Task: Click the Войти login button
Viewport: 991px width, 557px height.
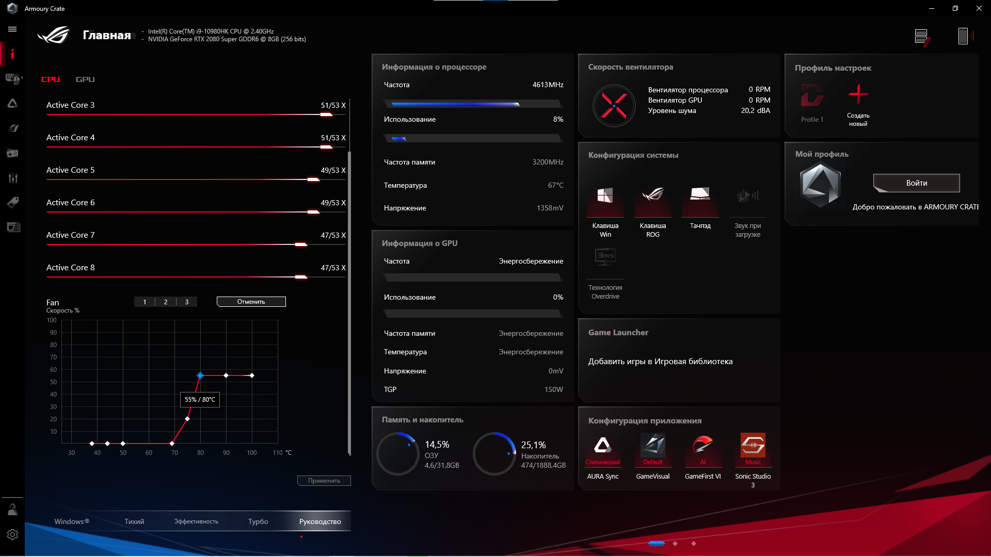Action: [916, 183]
